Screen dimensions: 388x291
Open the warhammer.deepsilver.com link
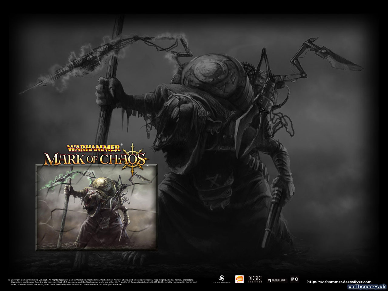[x=339, y=282]
